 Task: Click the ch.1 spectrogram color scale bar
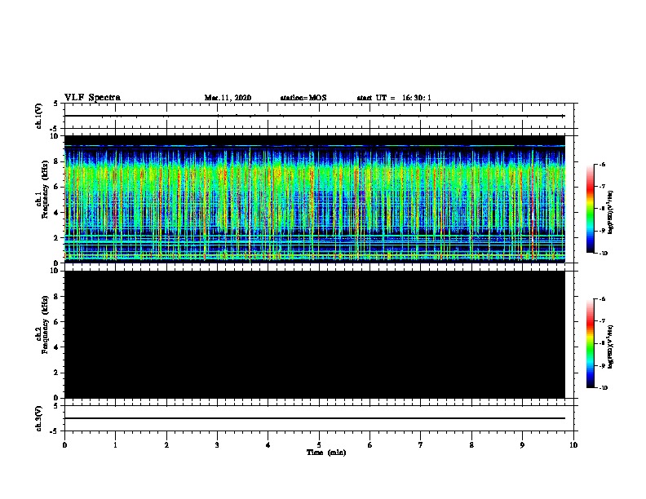(591, 209)
